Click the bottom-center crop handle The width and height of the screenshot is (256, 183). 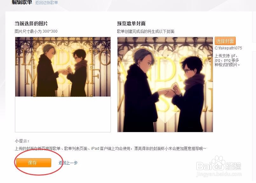click(x=63, y=96)
